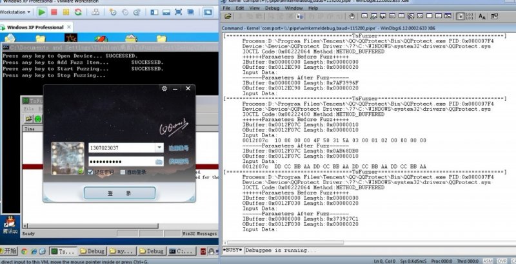516x264 pixels.
Task: Click WinDbg insert breakpoint hand icon
Action: coord(352,16)
